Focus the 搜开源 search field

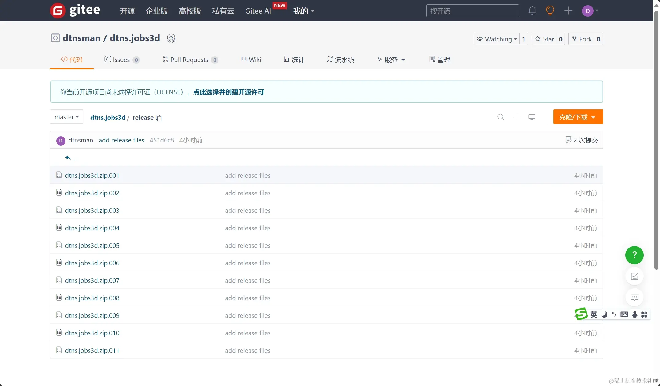click(x=472, y=11)
